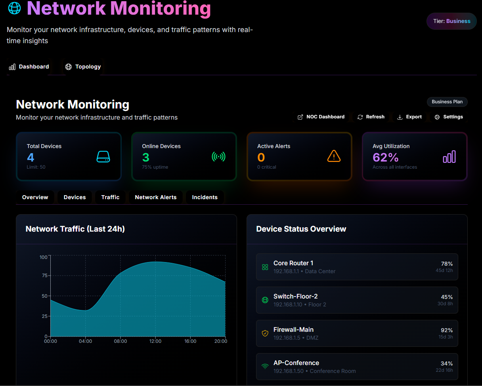The width and height of the screenshot is (482, 386).
Task: Click the 08:00 label on chart axis
Action: (120, 341)
